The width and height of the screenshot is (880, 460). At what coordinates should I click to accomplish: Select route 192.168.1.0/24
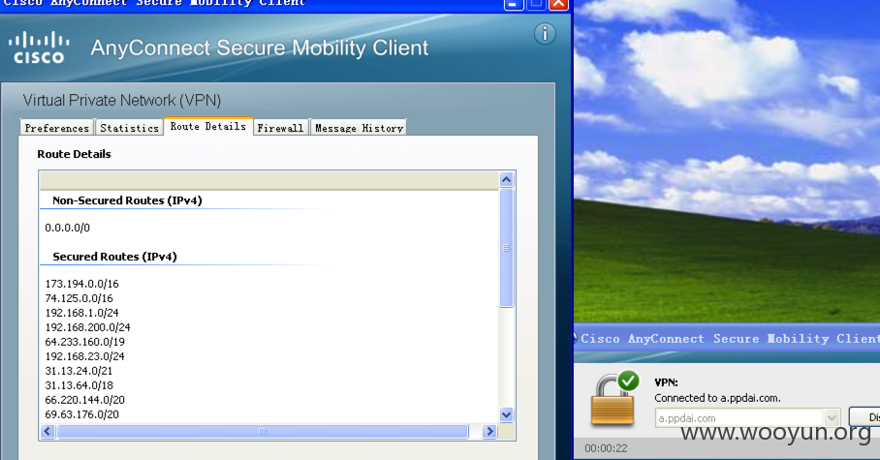[x=82, y=313]
